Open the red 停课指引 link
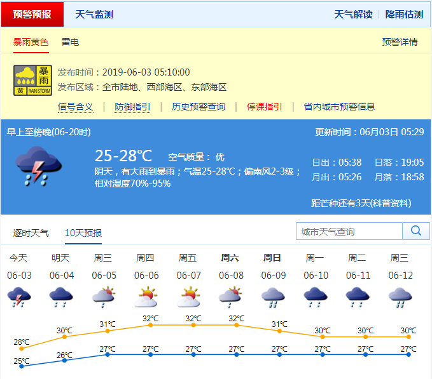 coord(264,107)
